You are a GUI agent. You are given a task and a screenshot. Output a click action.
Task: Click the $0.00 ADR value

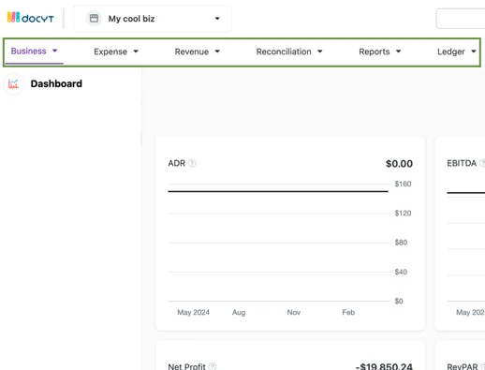[399, 164]
